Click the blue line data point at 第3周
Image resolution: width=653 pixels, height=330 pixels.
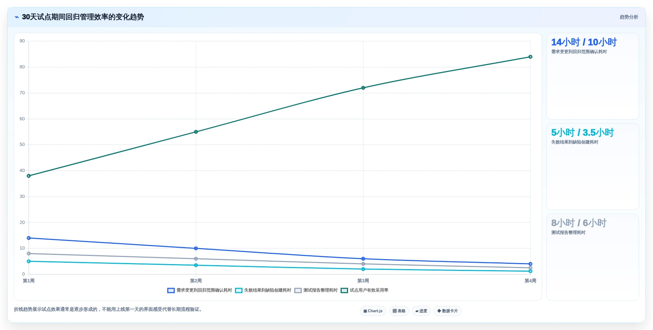pos(363,259)
